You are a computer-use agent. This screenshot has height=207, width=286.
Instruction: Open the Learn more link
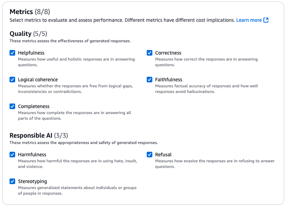coord(249,20)
